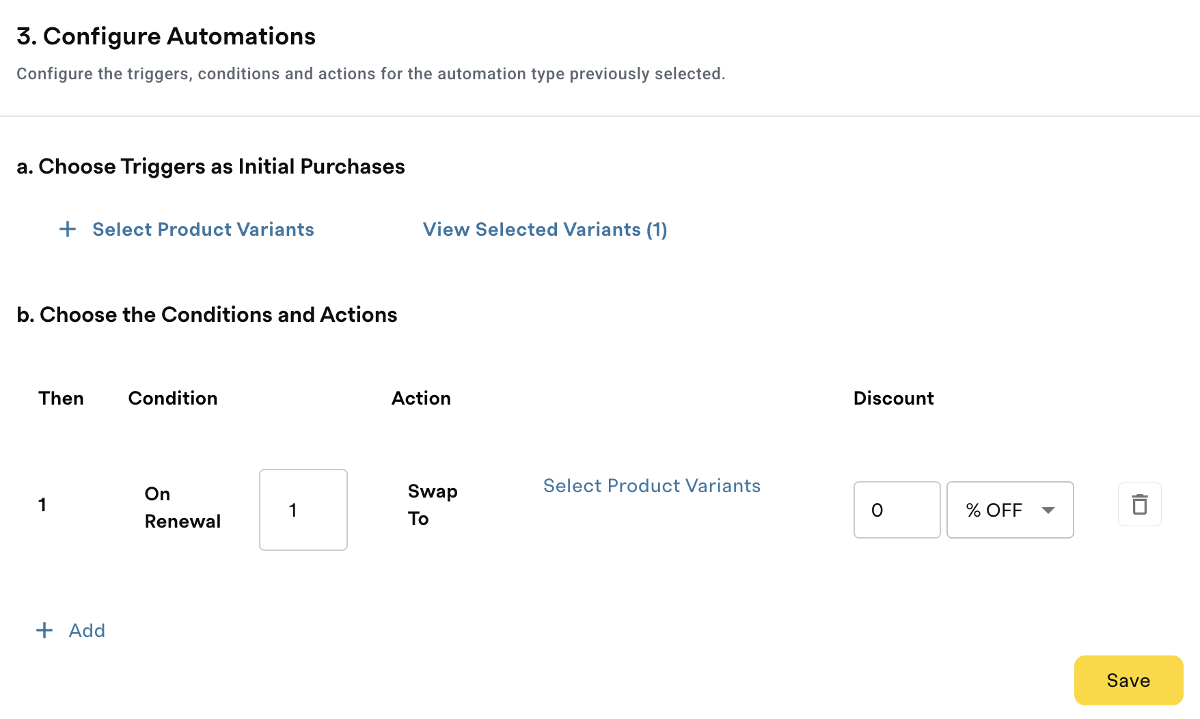Open trigger Select Product Variants link
The width and height of the screenshot is (1200, 719).
click(203, 230)
